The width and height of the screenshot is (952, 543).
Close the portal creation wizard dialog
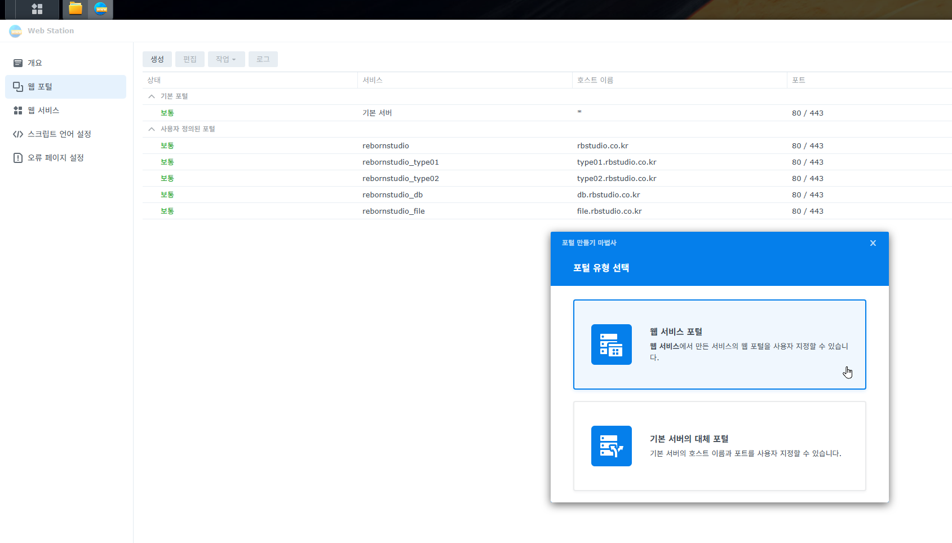pos(873,243)
